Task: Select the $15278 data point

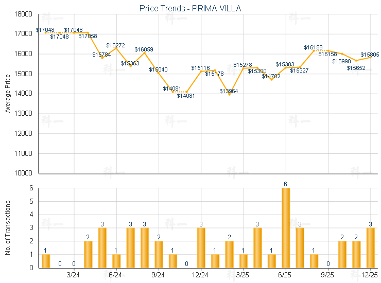Action: 244,68
